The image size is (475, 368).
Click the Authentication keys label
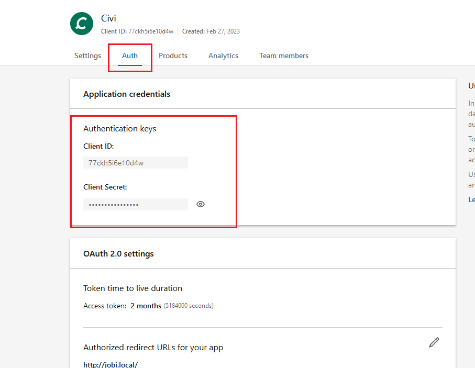pyautogui.click(x=119, y=128)
